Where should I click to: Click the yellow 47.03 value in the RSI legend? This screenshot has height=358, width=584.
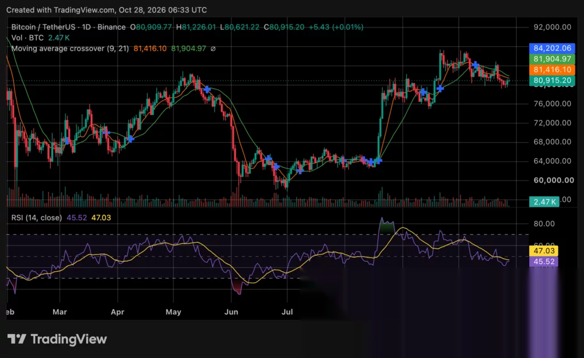click(x=102, y=218)
